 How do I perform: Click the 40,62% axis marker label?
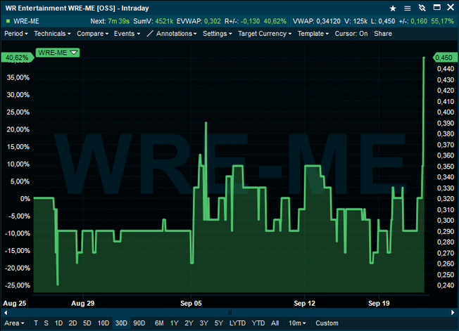pos(17,58)
